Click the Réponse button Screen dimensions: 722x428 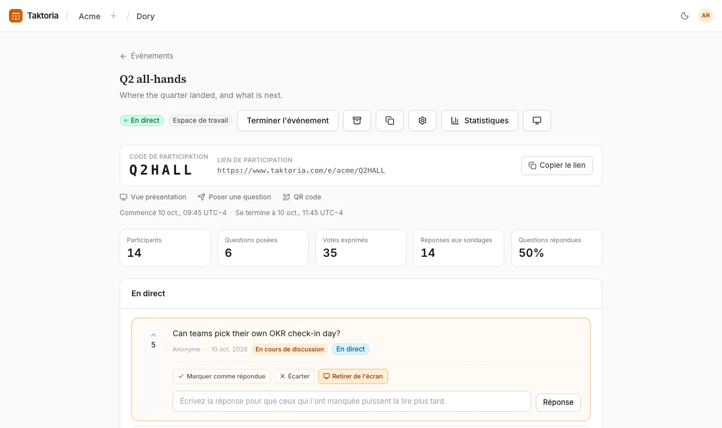[x=558, y=402]
